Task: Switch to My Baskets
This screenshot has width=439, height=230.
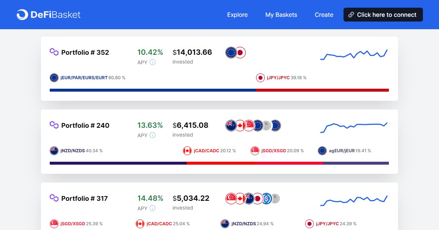Action: [x=281, y=15]
